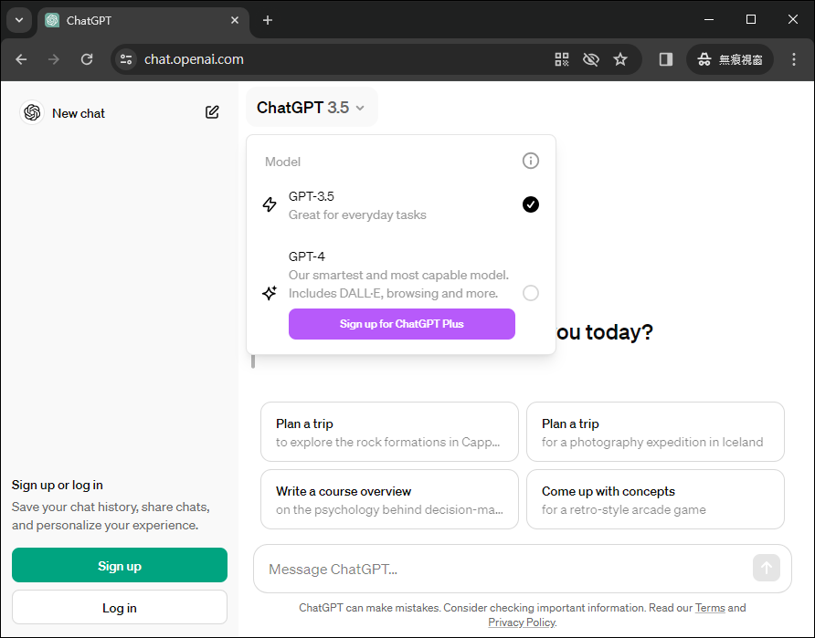Screen dimensions: 815x638
Task: Click the ChatGPT browser tab
Action: (143, 21)
